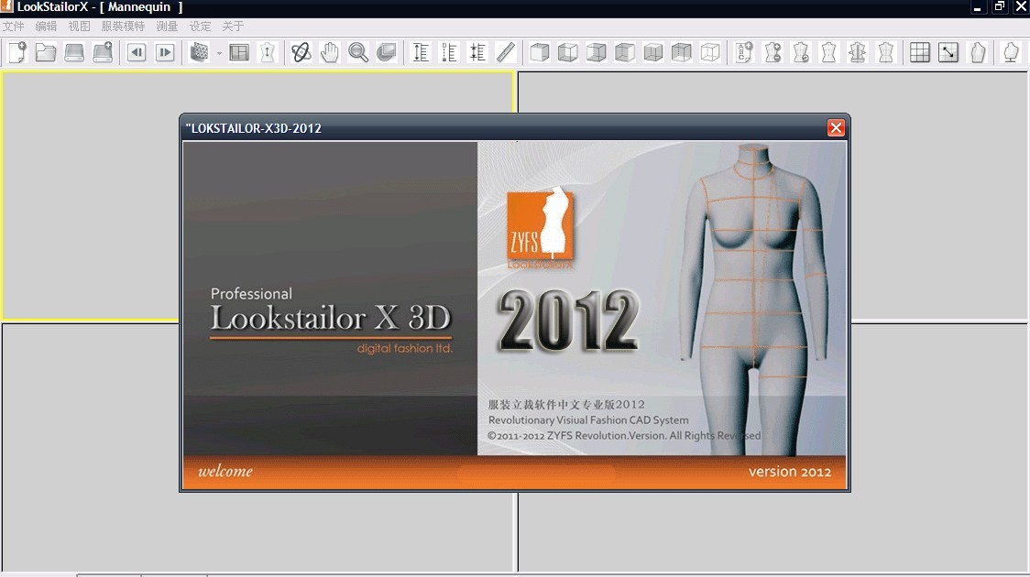1030x577 pixels.
Task: Open the 编辑 menu
Action: click(46, 27)
